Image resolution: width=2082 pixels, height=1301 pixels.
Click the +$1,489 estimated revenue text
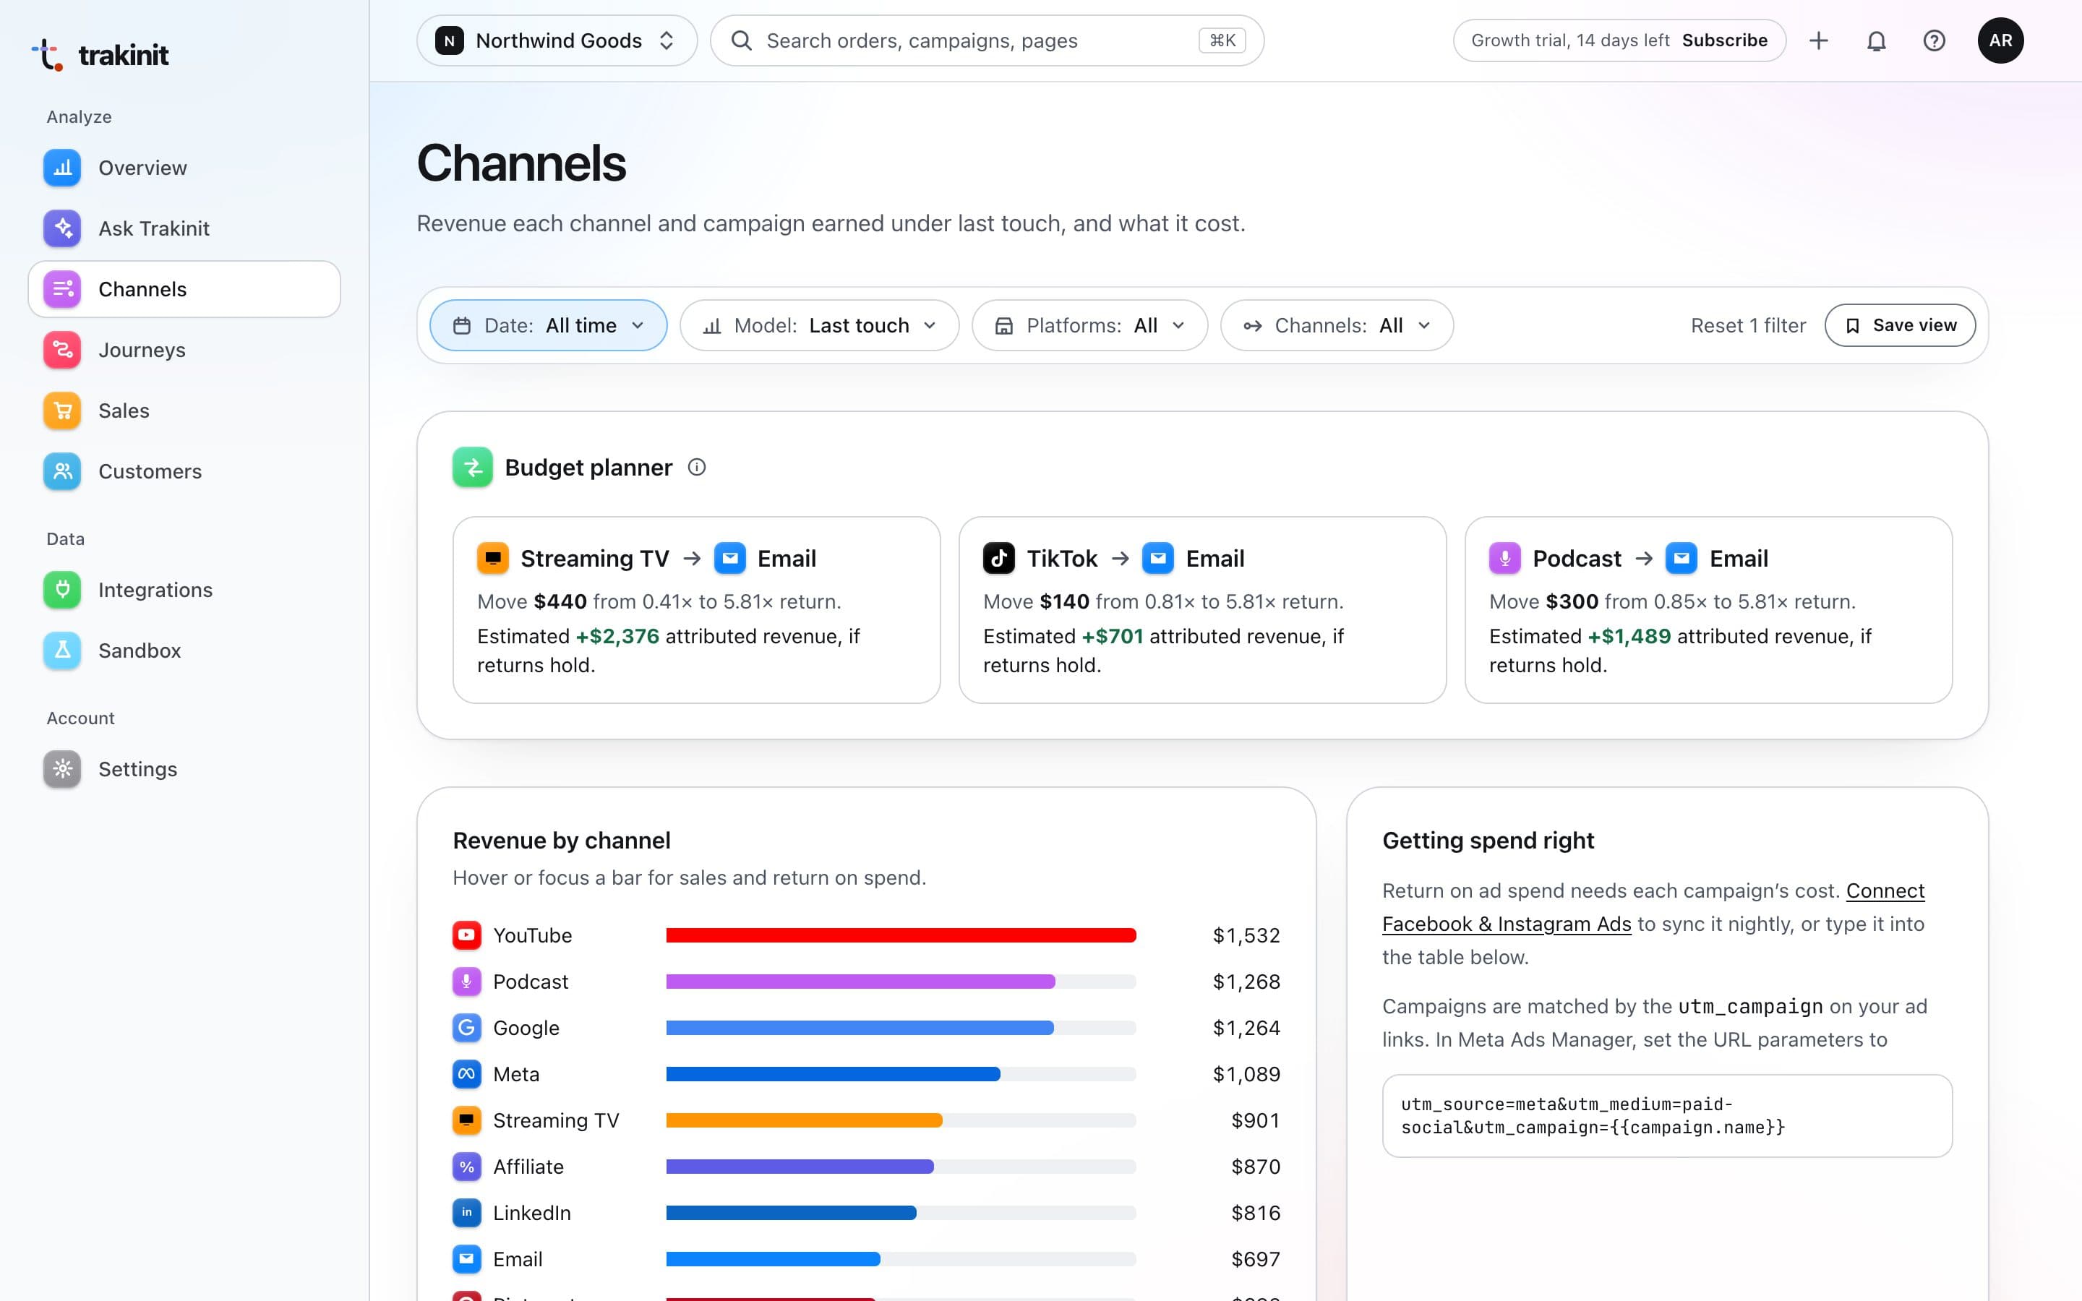click(x=1629, y=636)
